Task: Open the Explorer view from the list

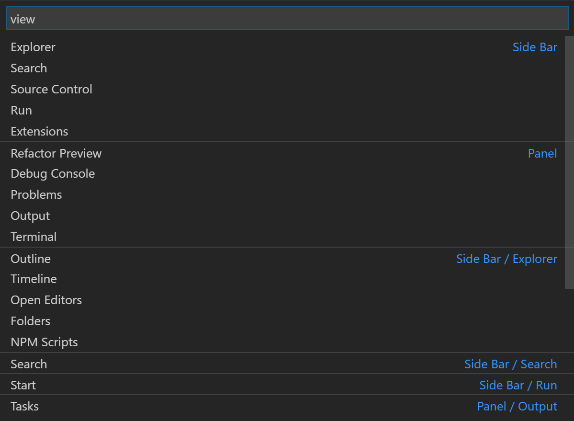Action: click(33, 47)
